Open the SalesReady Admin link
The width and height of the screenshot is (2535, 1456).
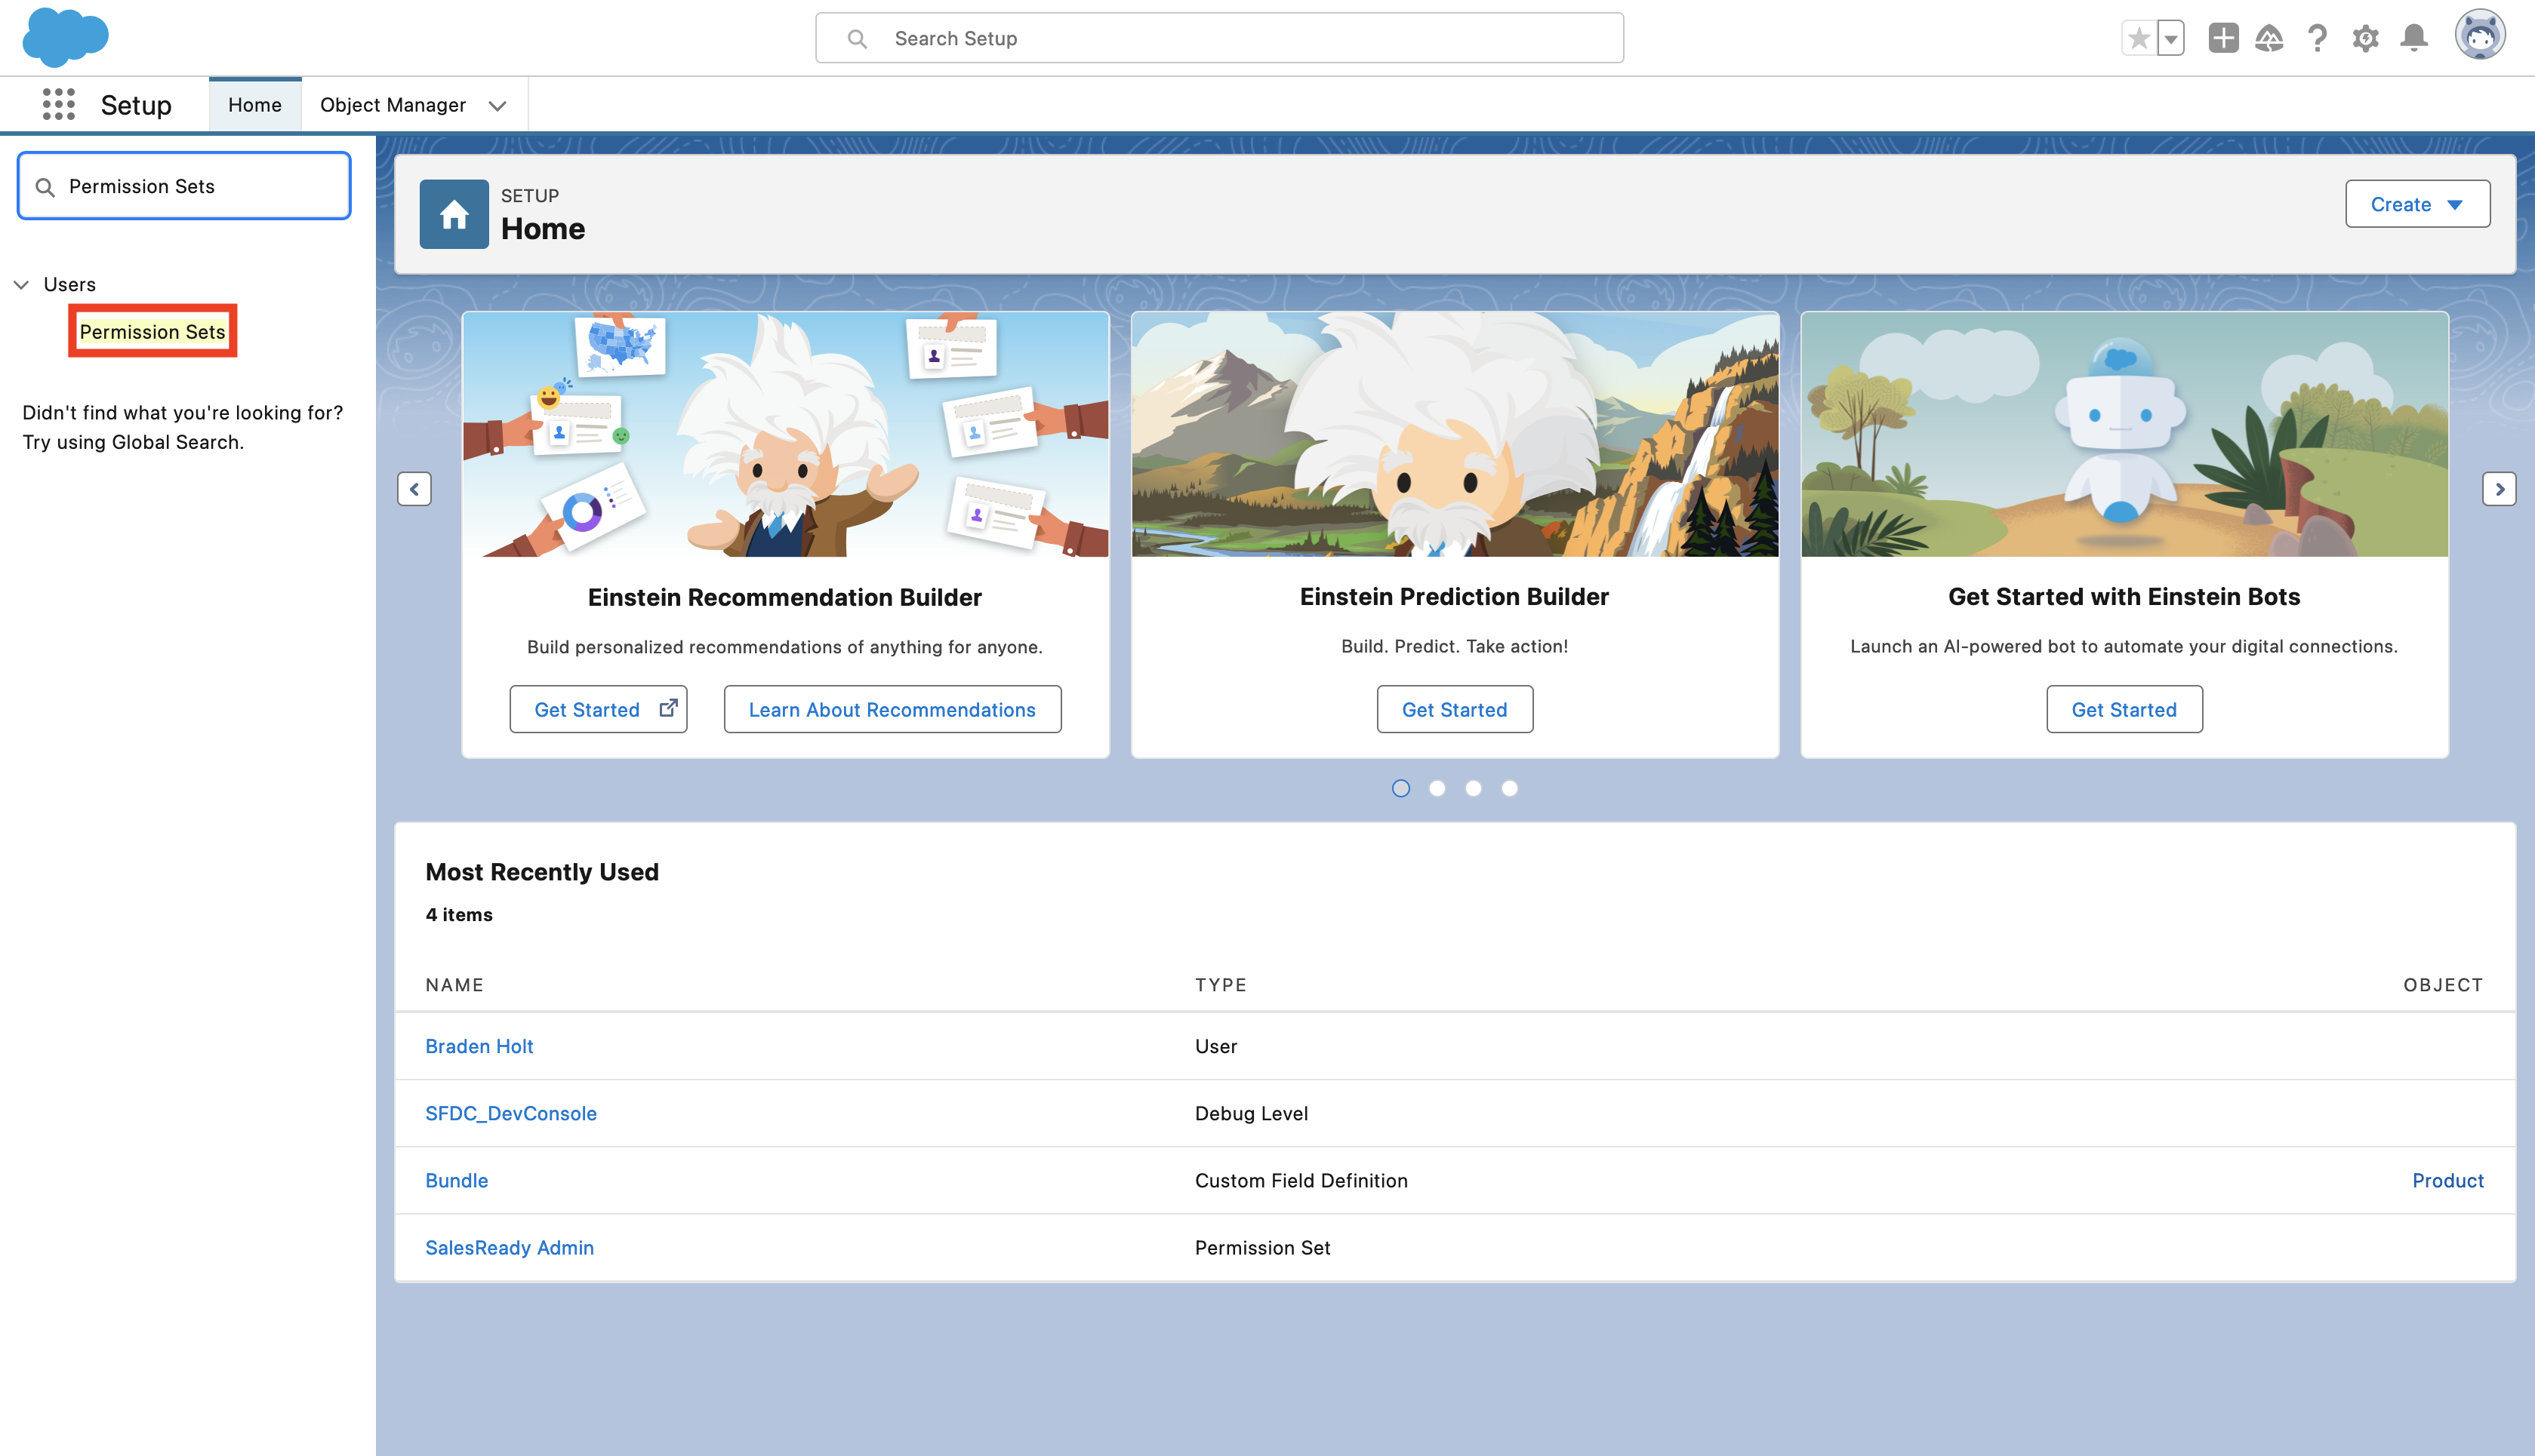[510, 1247]
